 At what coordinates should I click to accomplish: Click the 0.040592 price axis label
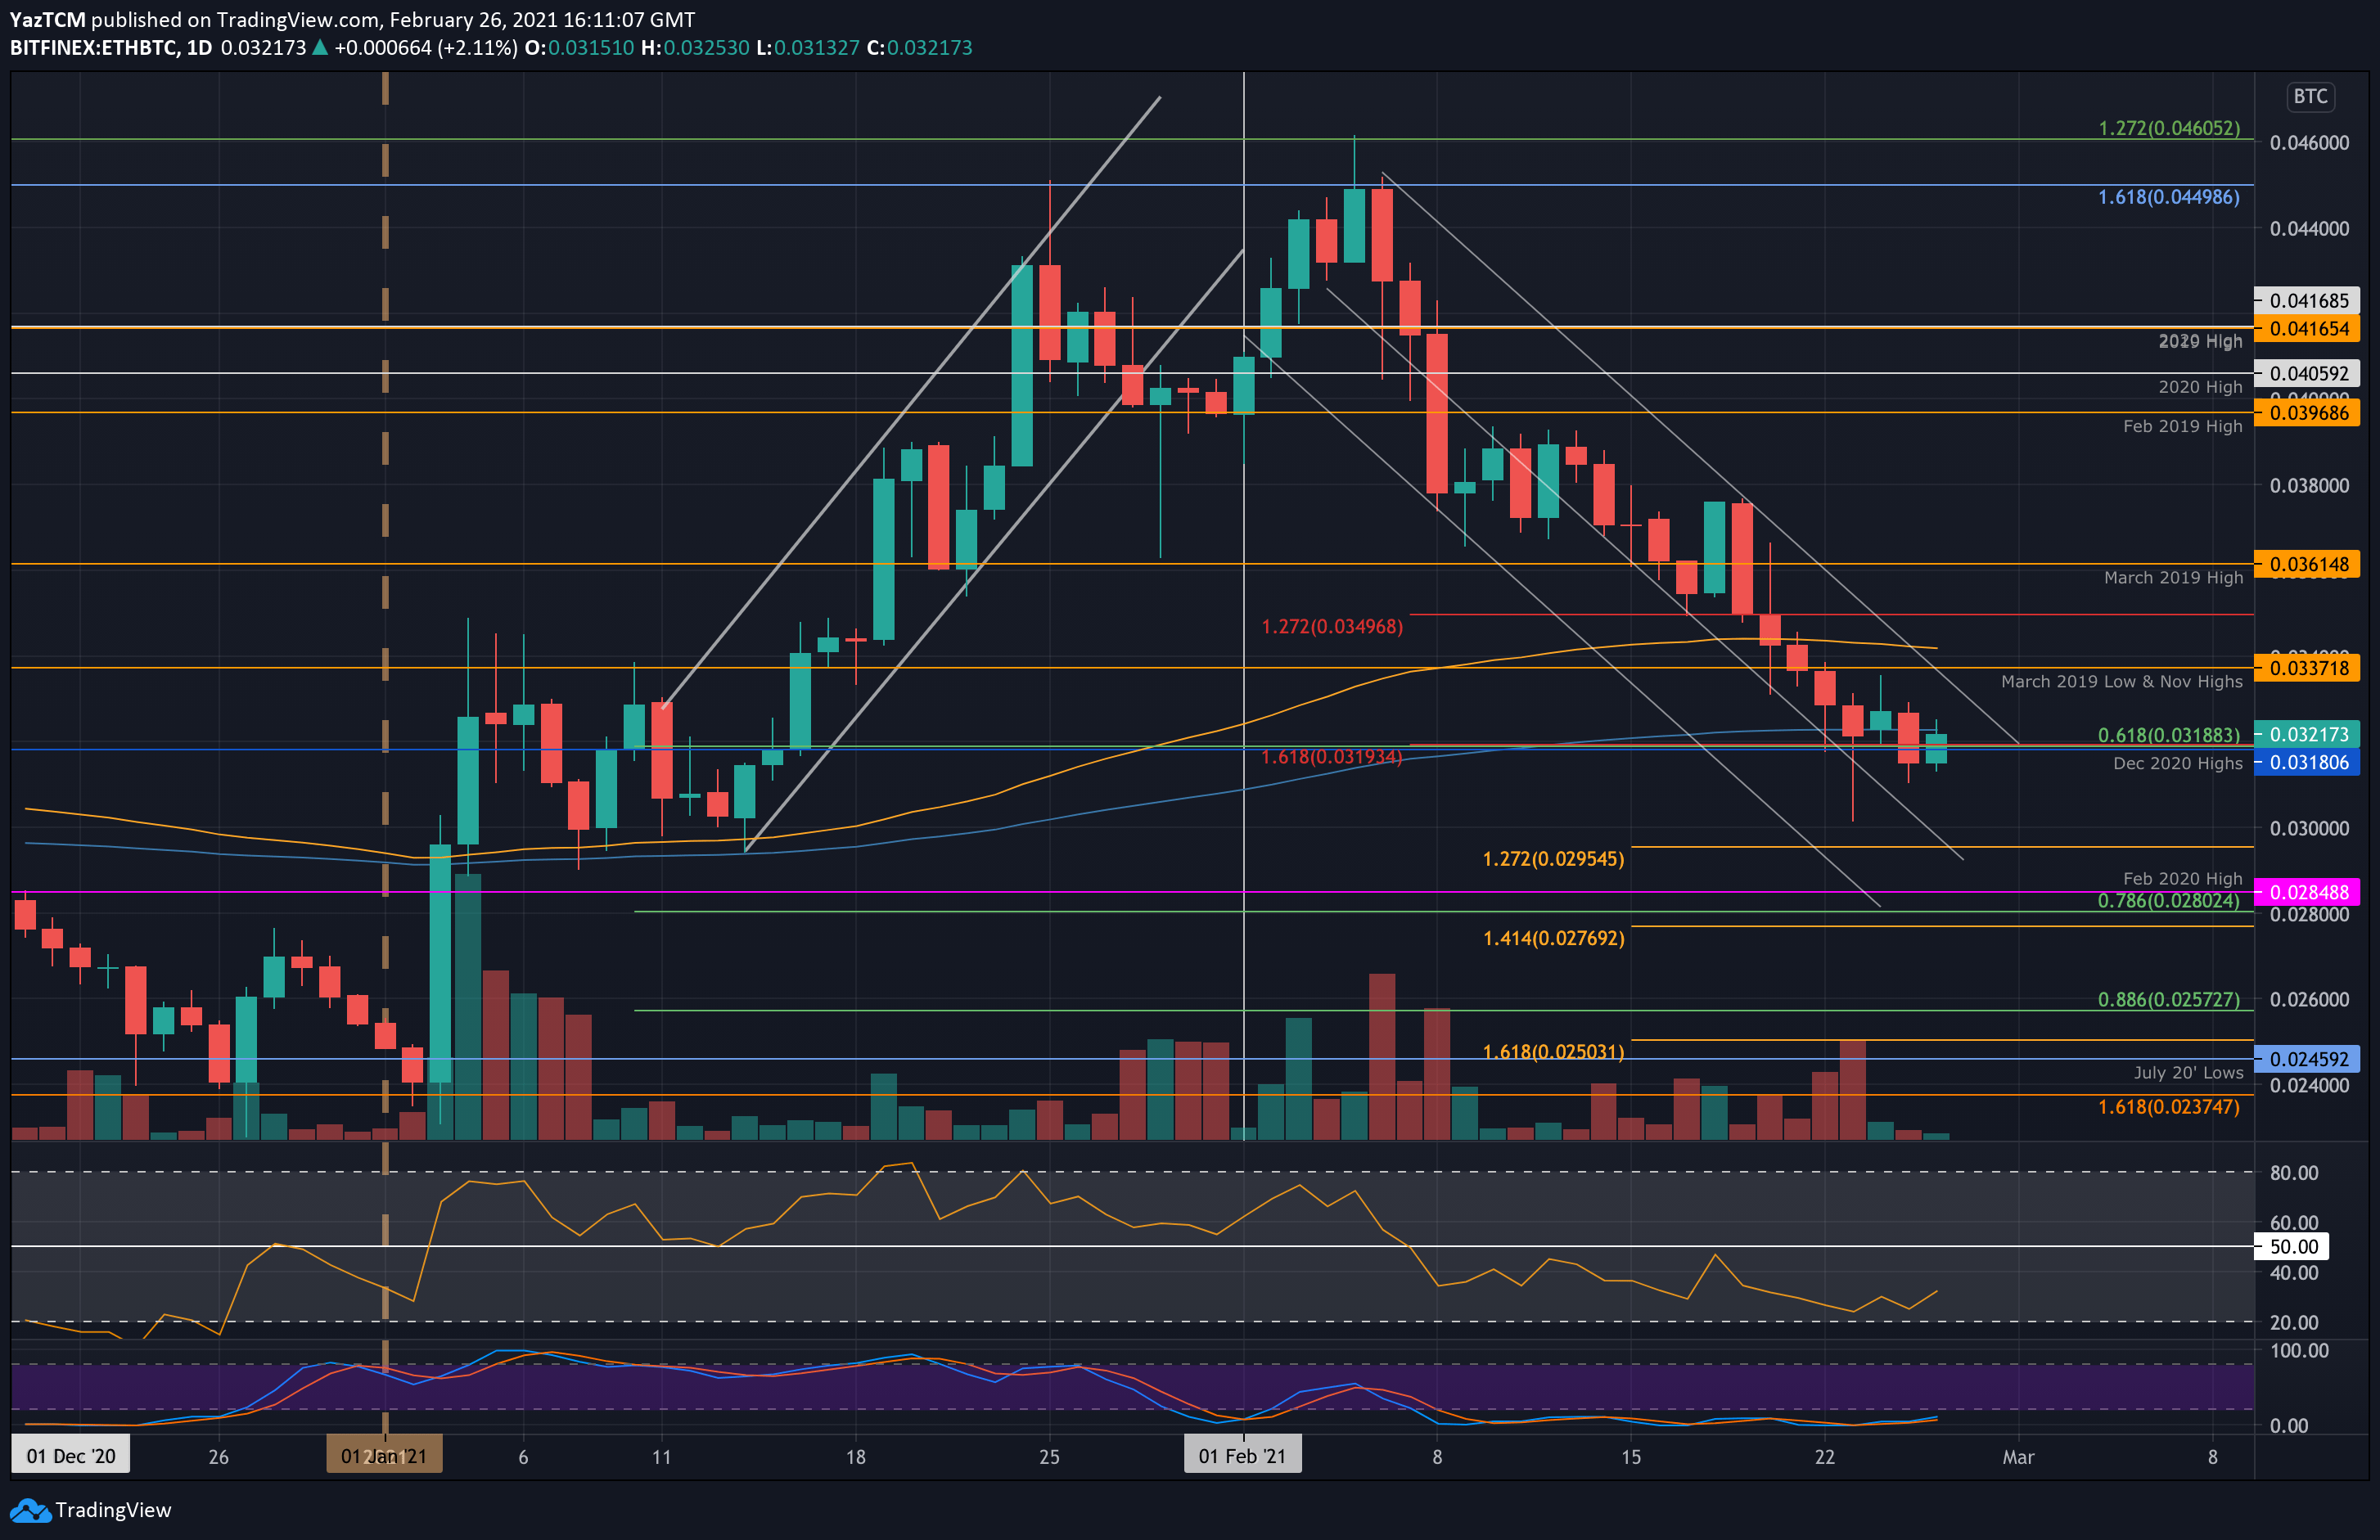[2306, 373]
